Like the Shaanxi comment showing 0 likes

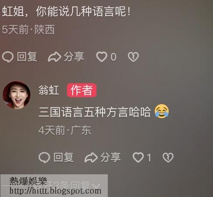tap(102, 57)
